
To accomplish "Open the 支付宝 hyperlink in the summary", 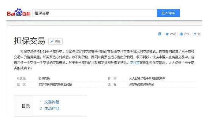I will click(135, 62).
